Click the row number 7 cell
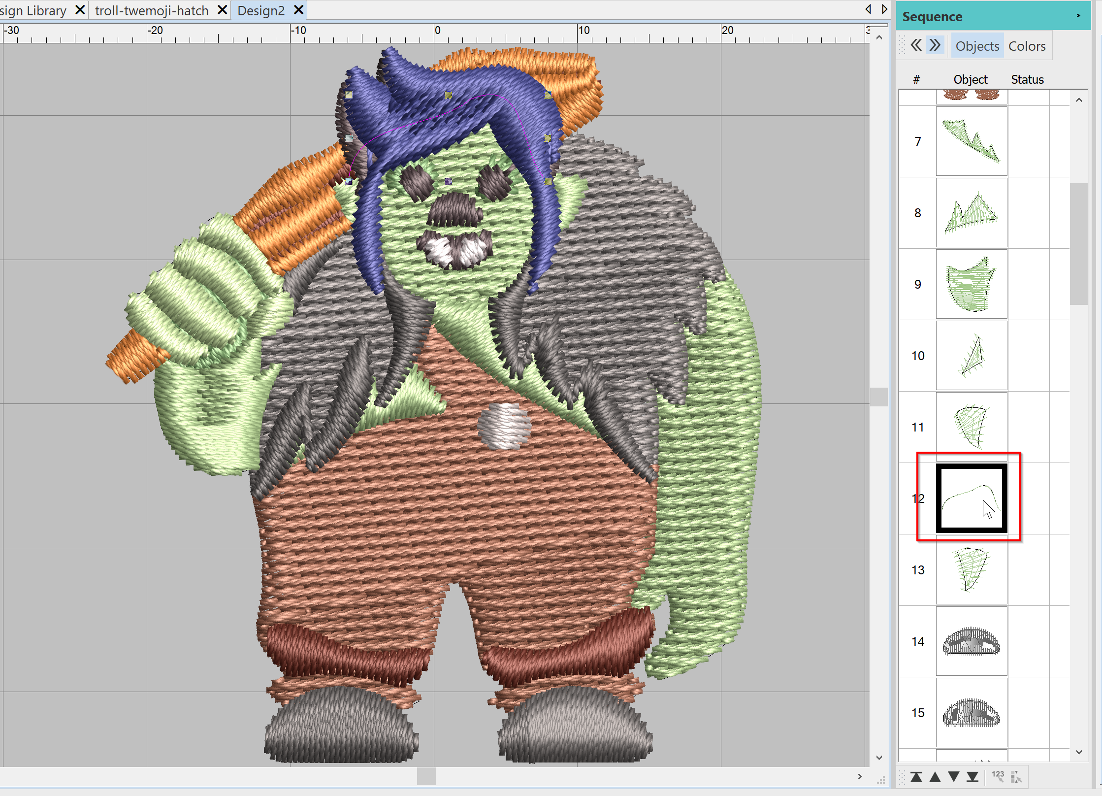Screen dimensions: 1102x796 pos(917,141)
